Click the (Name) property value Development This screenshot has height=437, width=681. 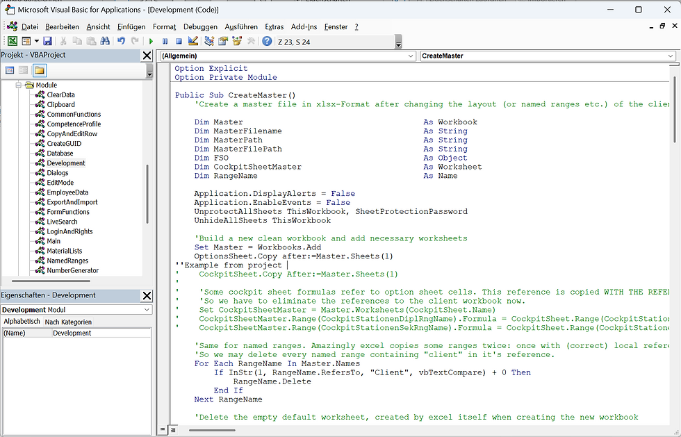point(101,333)
